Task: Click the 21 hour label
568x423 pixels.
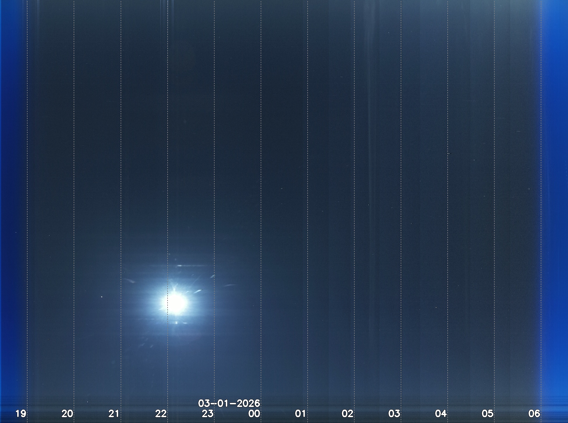Action: pyautogui.click(x=114, y=413)
